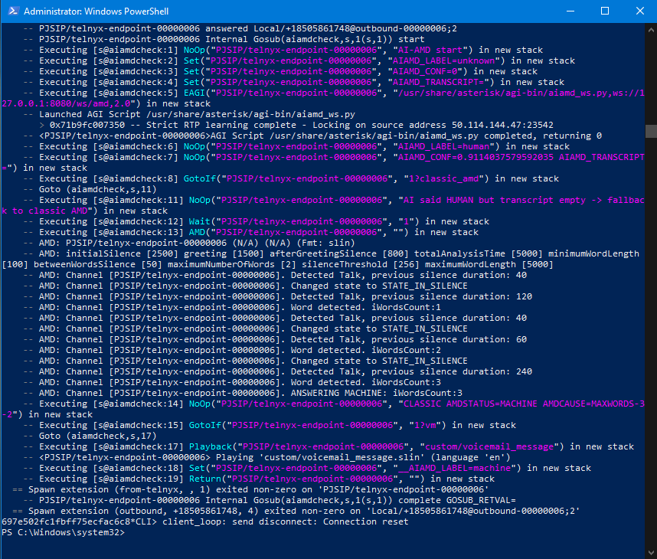Click the ANSWERING MACHINE: iWordsCount:3 text

pyautogui.click(x=377, y=393)
